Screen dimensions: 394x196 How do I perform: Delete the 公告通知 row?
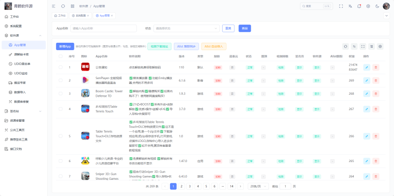coord(376,67)
